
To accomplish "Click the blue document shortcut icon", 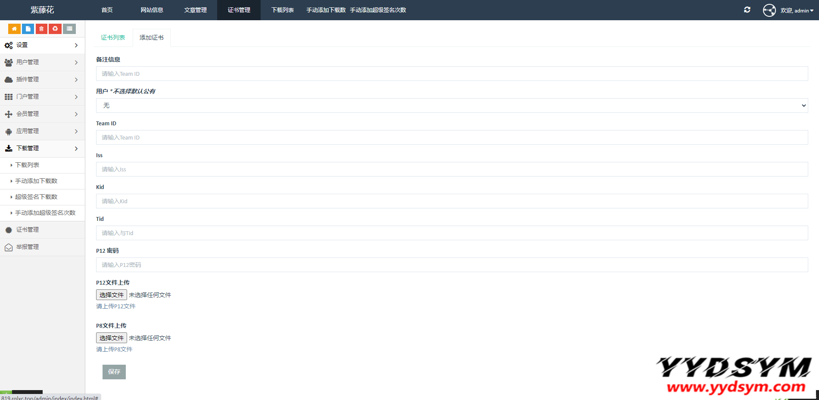I will coord(28,29).
